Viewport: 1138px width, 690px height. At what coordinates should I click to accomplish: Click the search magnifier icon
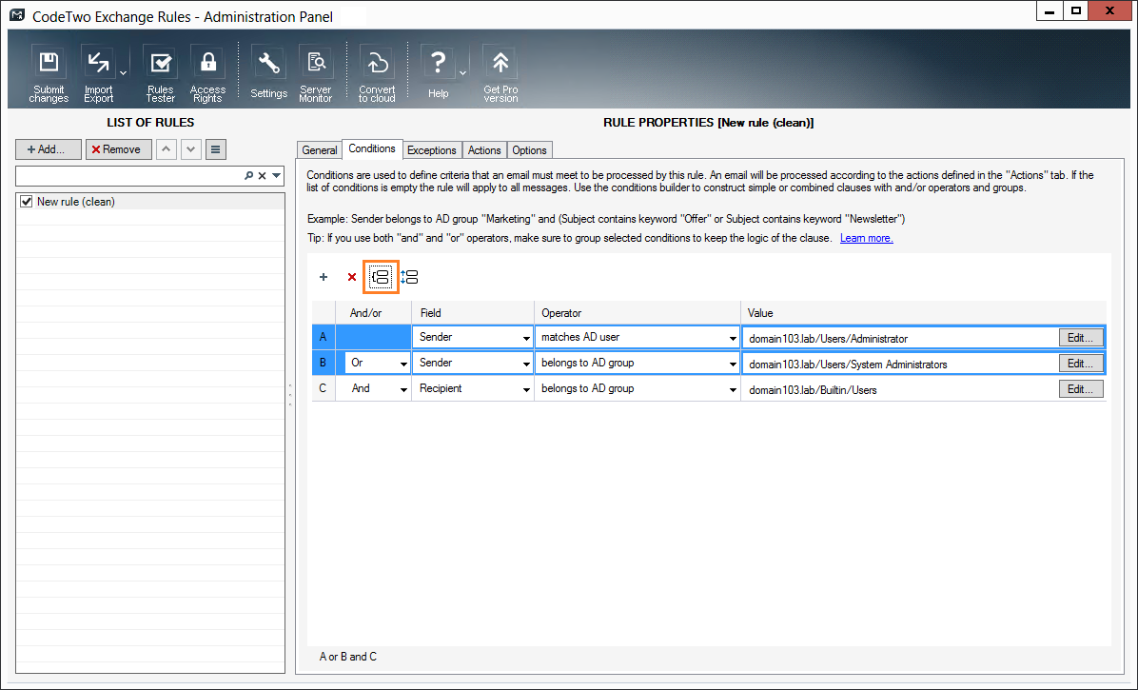[x=249, y=175]
